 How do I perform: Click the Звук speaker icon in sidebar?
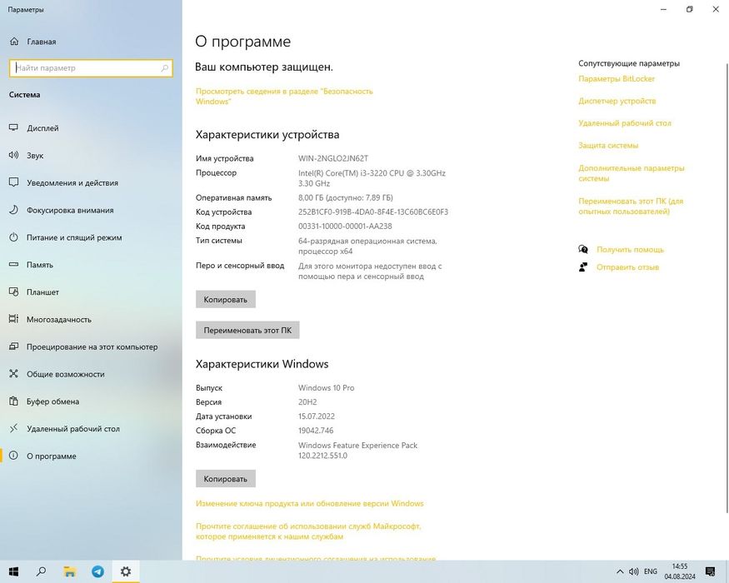(x=13, y=155)
